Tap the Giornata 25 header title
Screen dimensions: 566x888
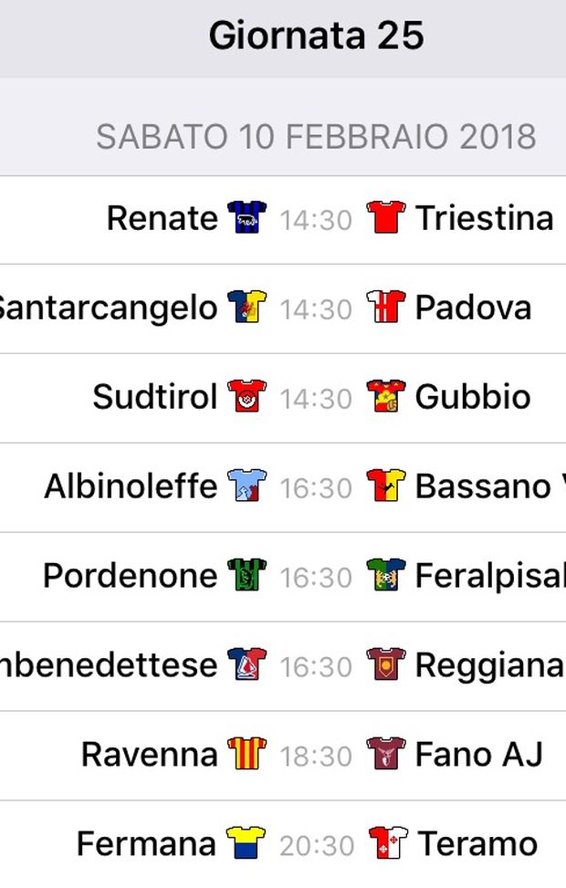(x=316, y=36)
